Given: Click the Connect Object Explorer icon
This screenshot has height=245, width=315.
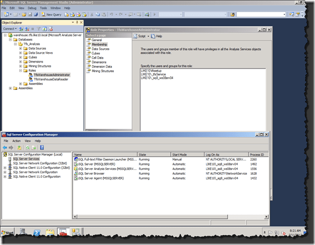Looking at the screenshot, I should tap(21, 29).
